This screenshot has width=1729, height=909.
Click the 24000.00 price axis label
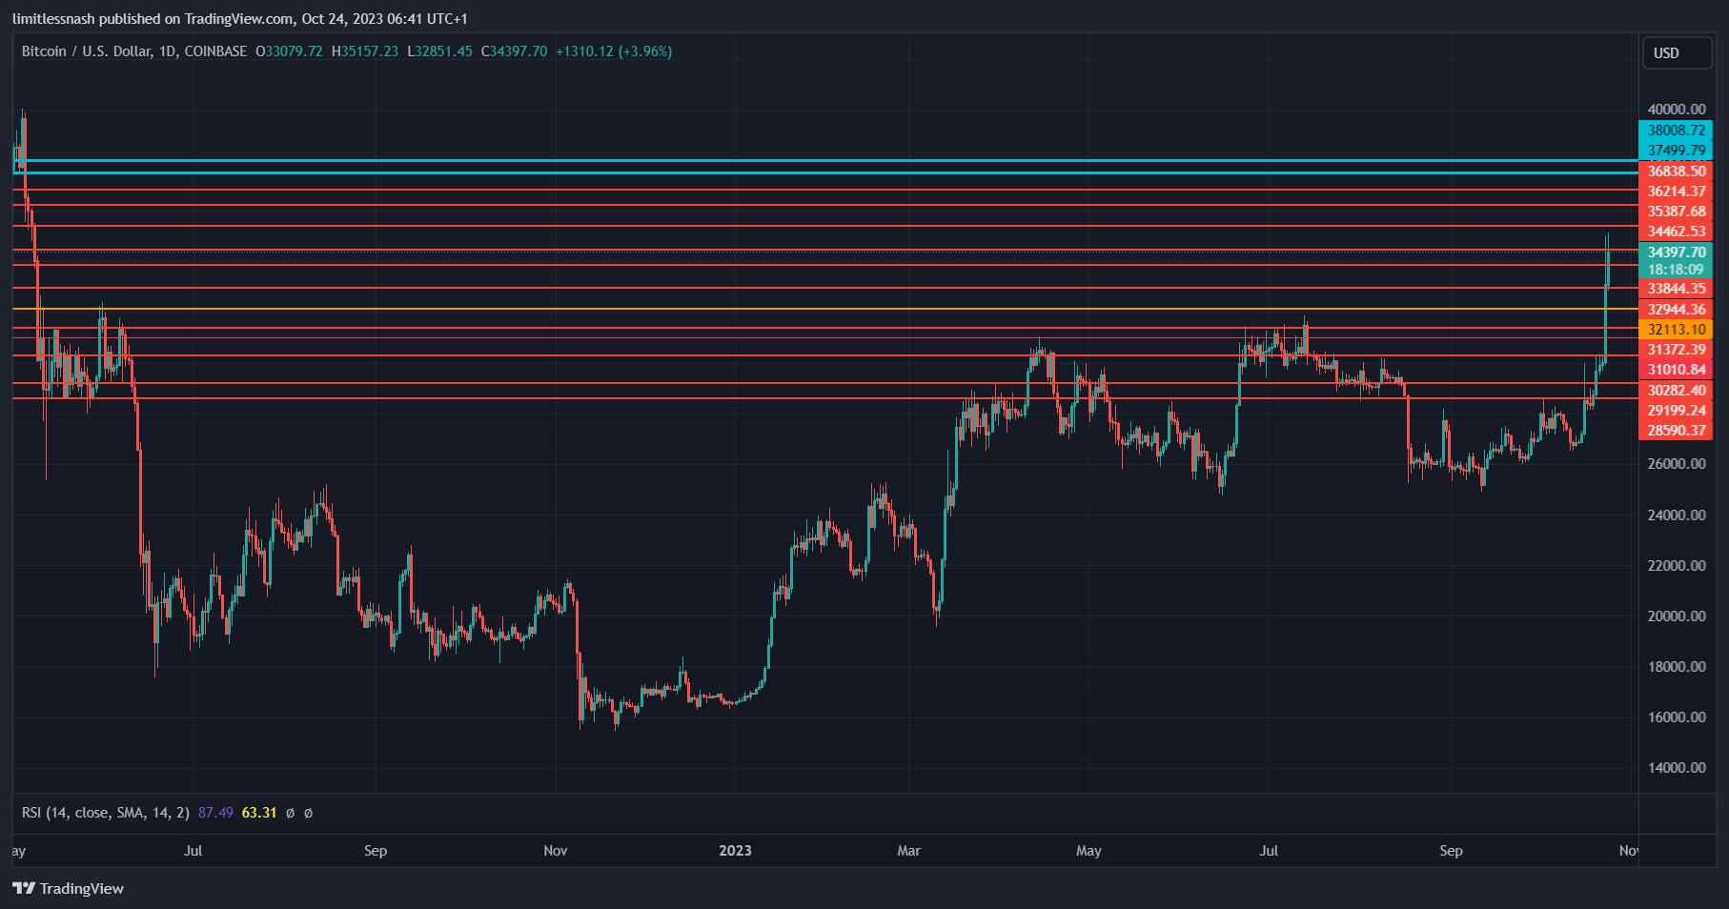tap(1677, 515)
